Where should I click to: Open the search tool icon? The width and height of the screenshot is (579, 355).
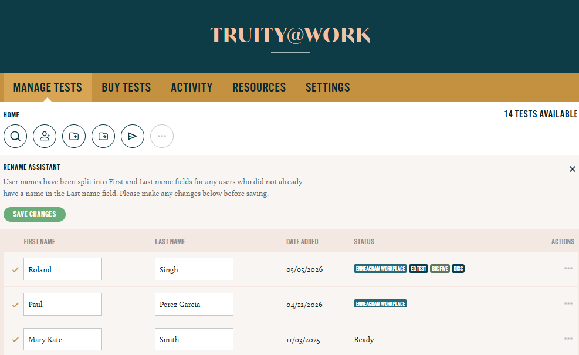point(15,136)
